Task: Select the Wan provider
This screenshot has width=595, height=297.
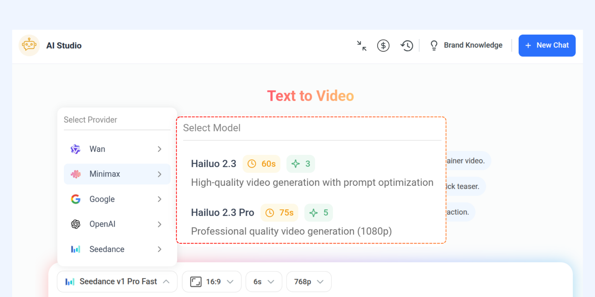Action: pyautogui.click(x=117, y=149)
